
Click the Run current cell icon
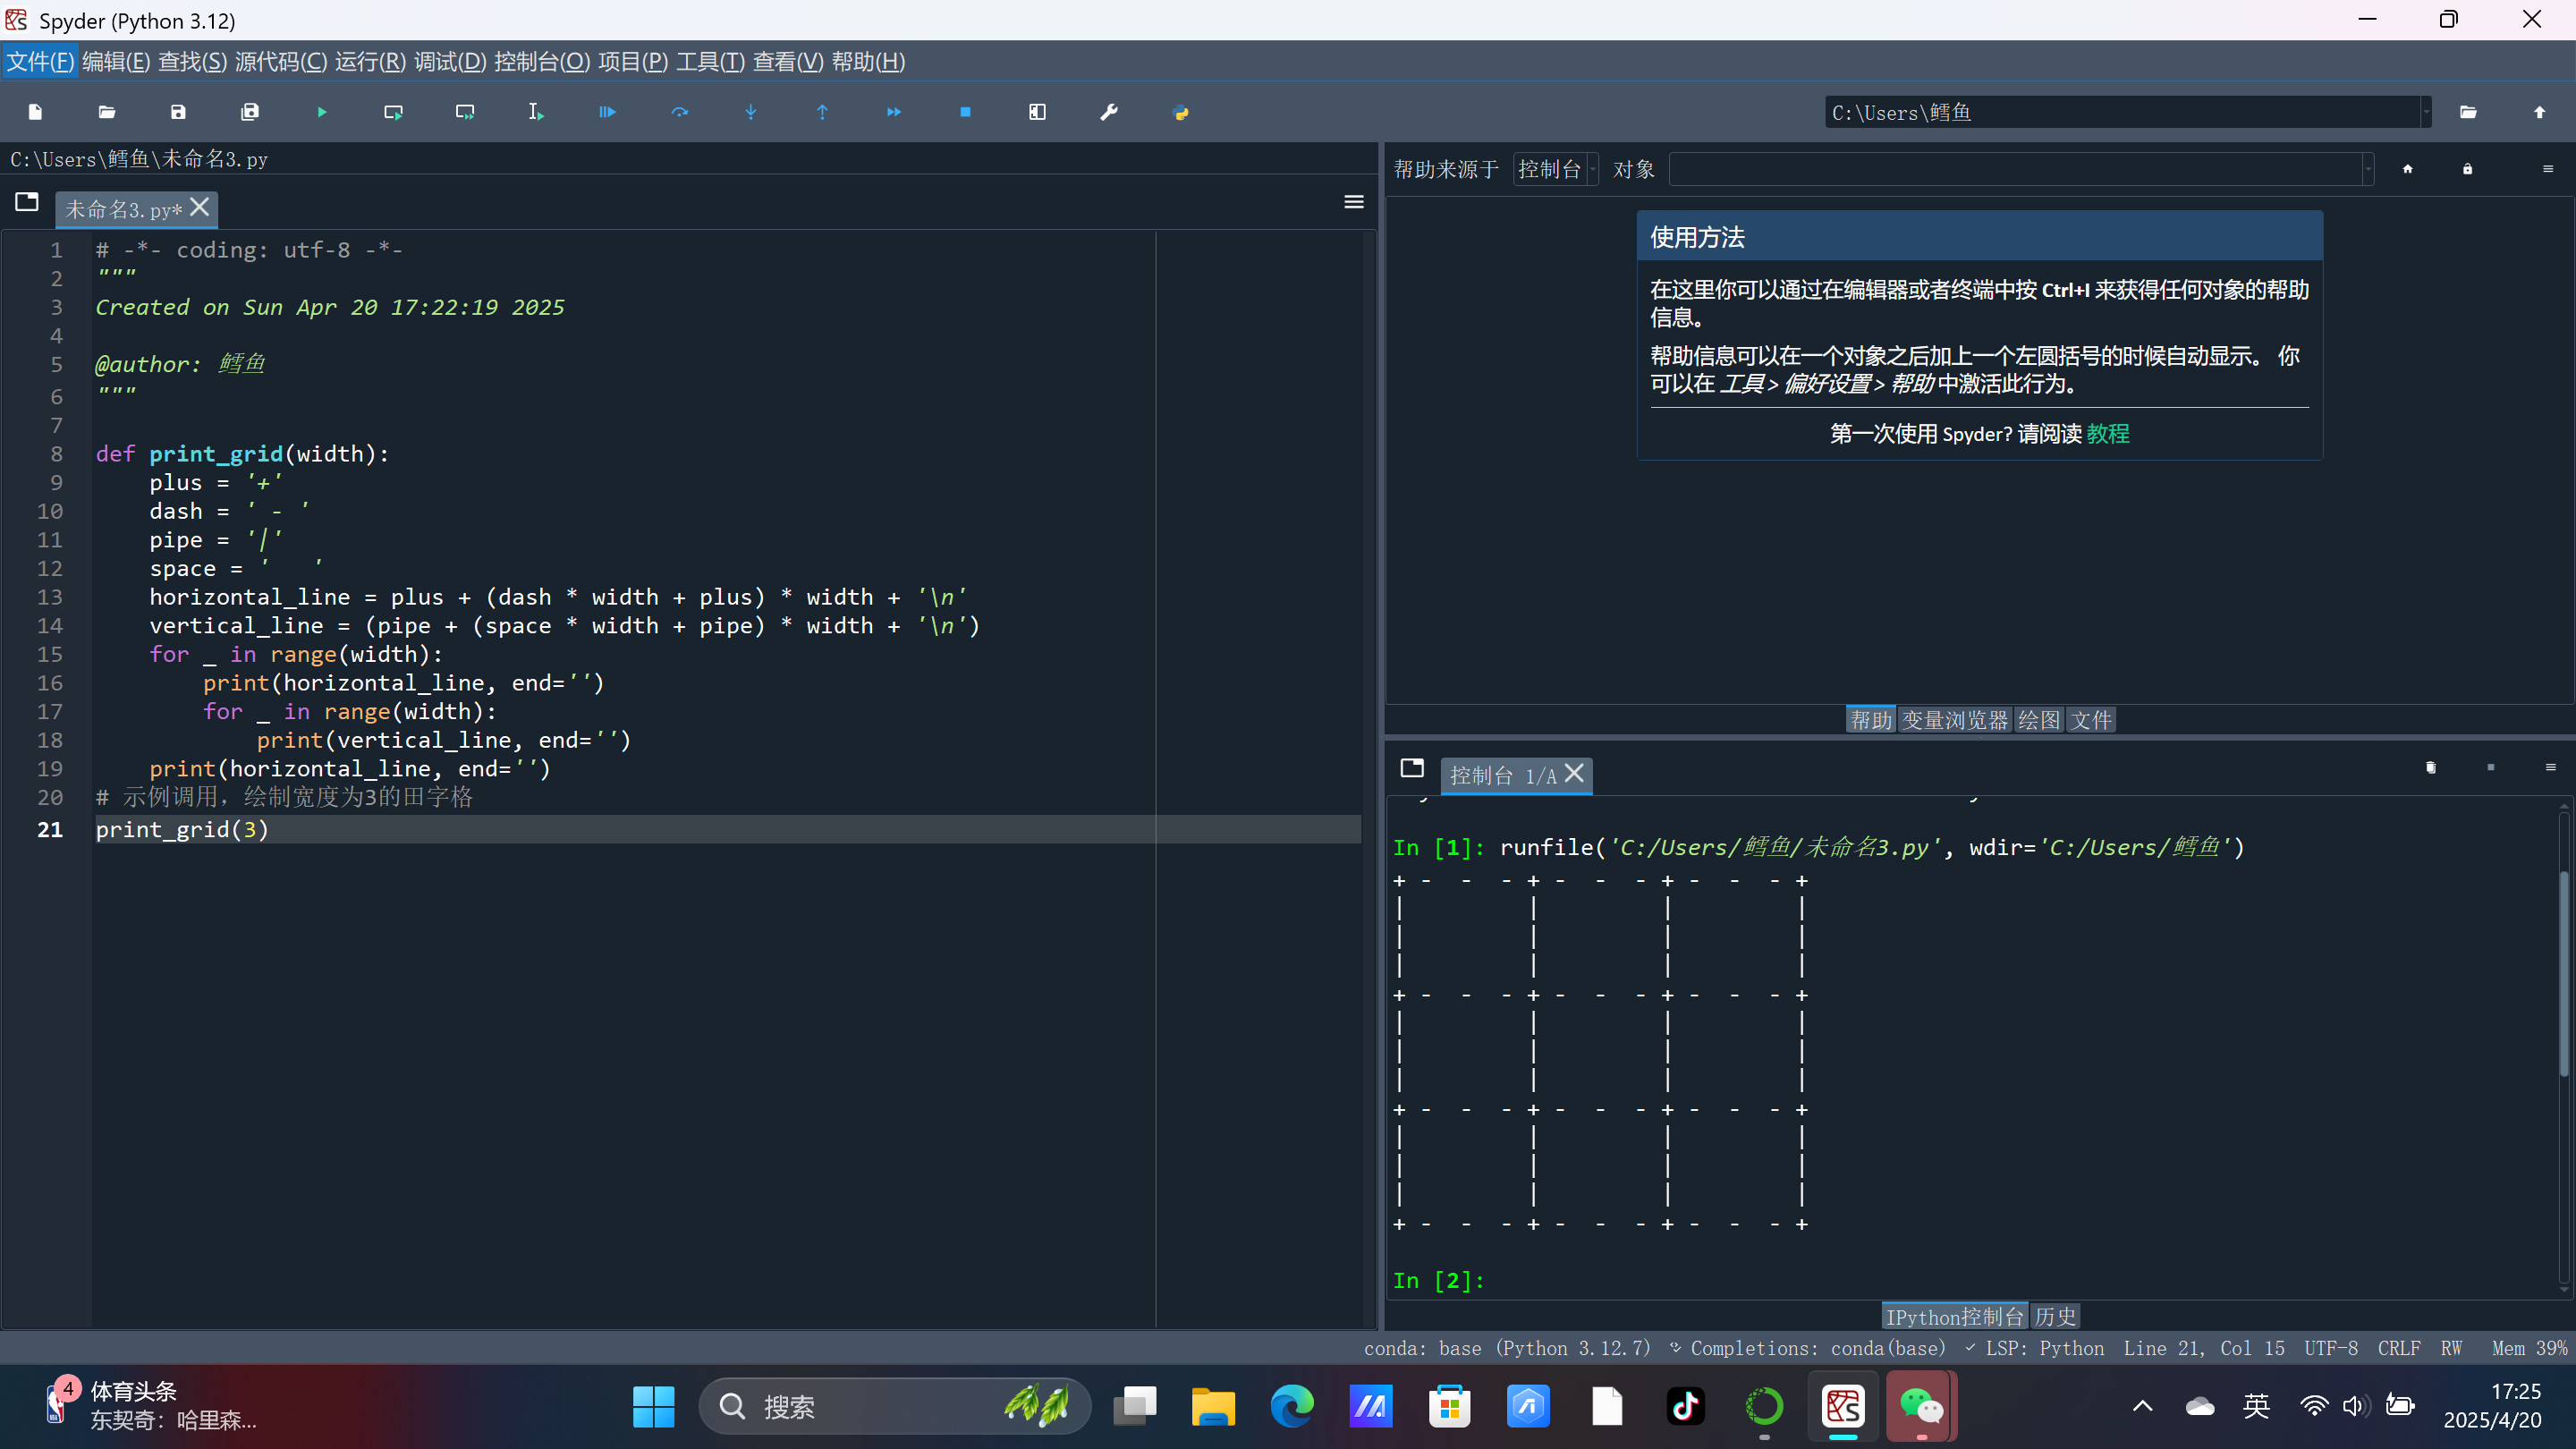point(393,112)
